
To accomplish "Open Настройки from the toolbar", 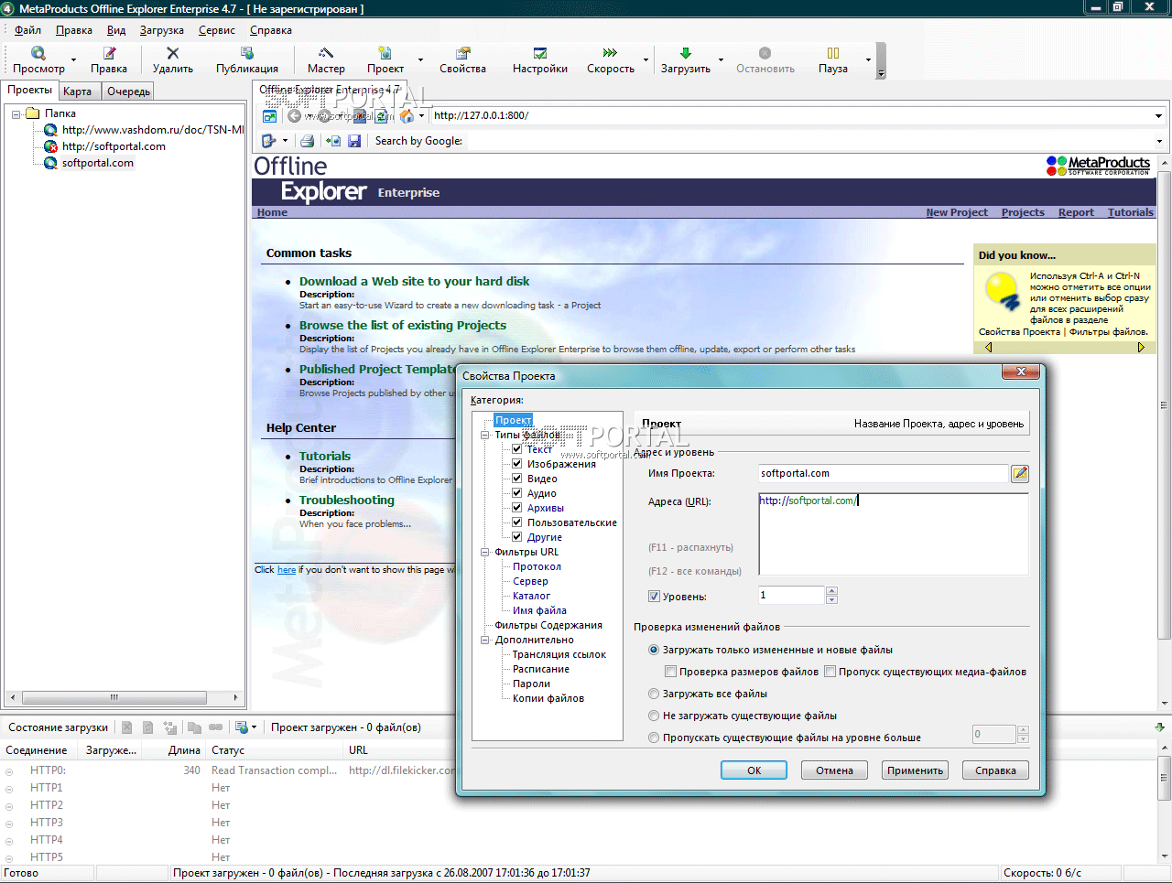I will pyautogui.click(x=540, y=53).
